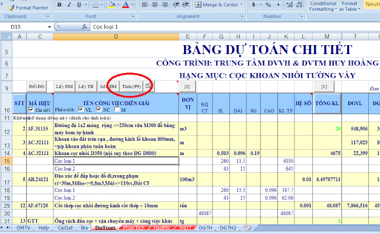Select cell with code AF.31115

point(40,129)
